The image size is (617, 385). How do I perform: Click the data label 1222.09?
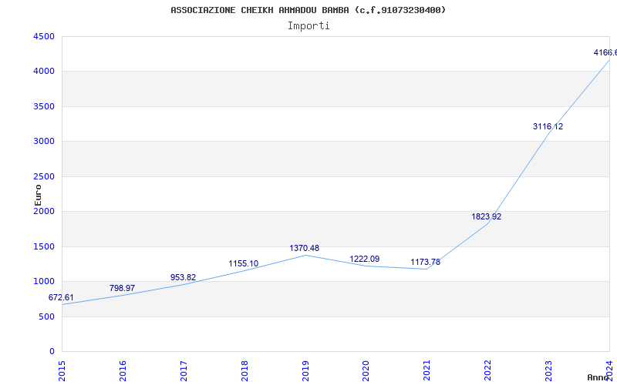(x=365, y=259)
